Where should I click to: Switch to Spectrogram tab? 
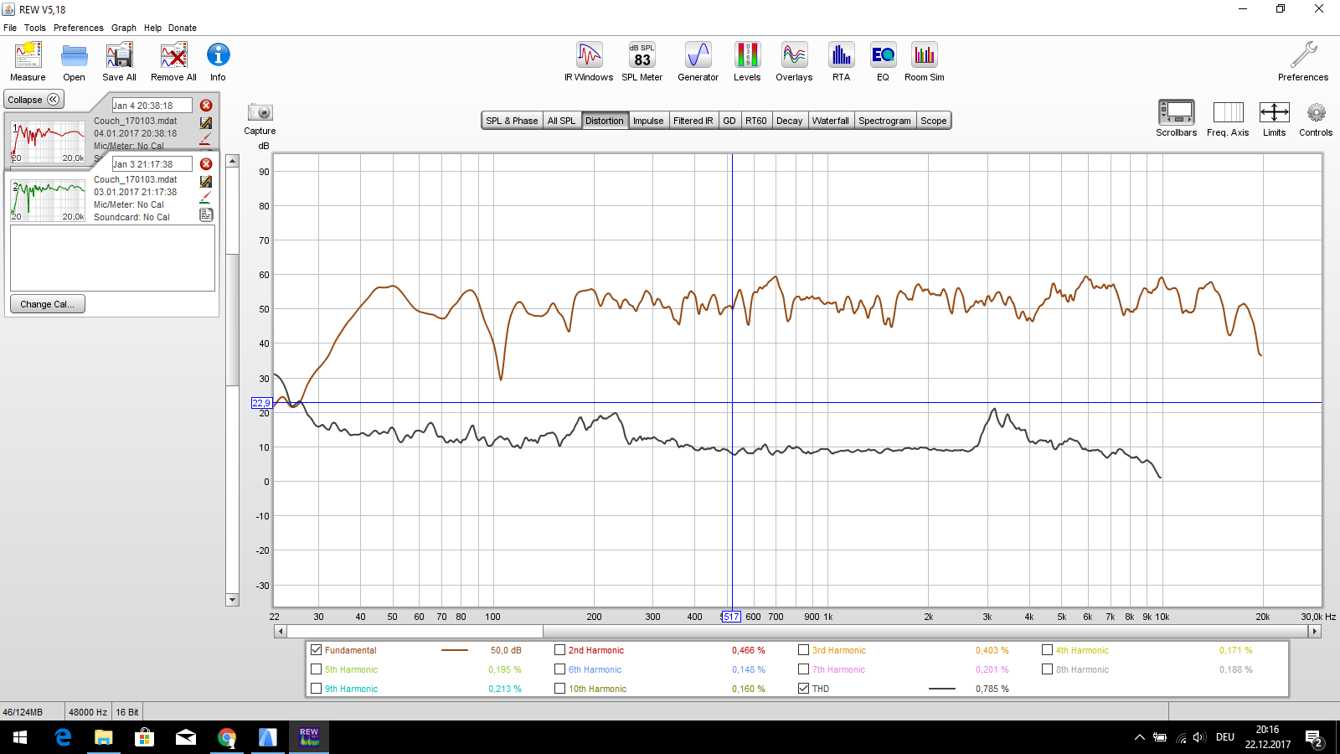[884, 121]
